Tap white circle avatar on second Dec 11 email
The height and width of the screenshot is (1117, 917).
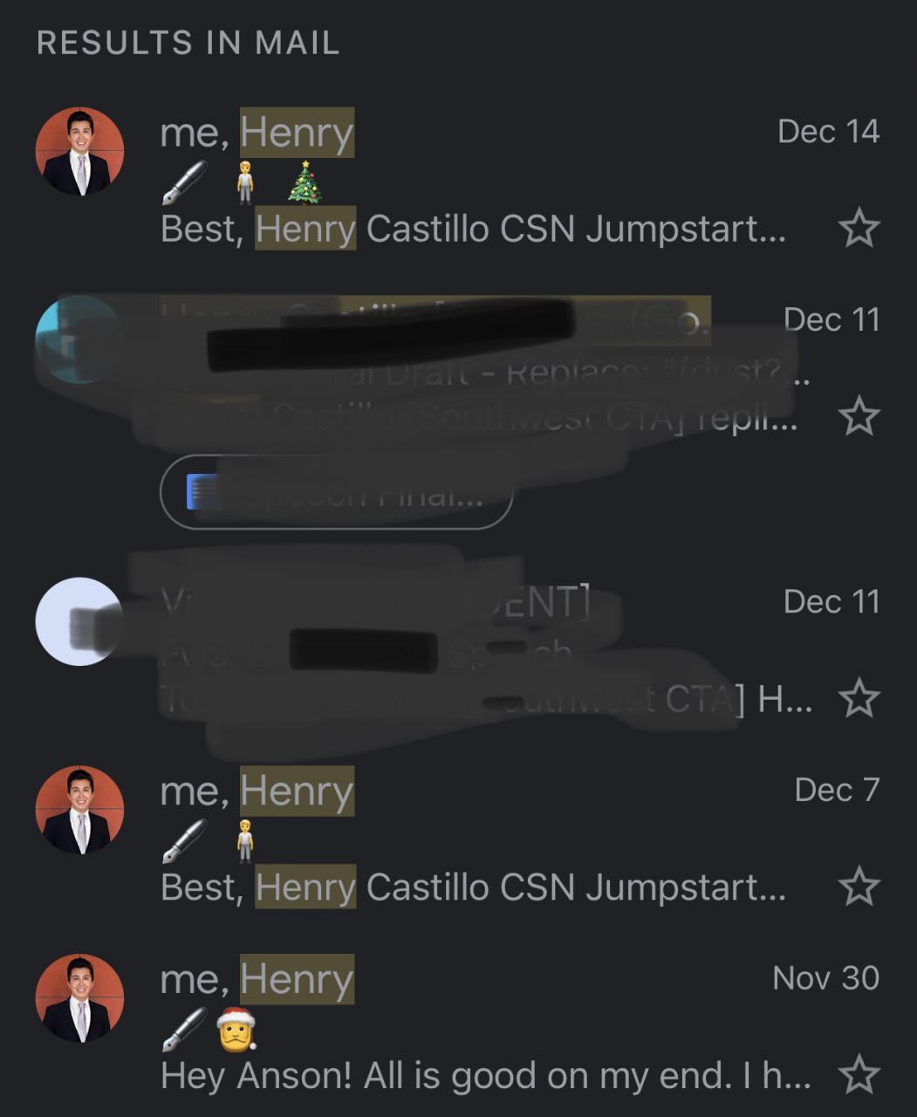point(79,621)
